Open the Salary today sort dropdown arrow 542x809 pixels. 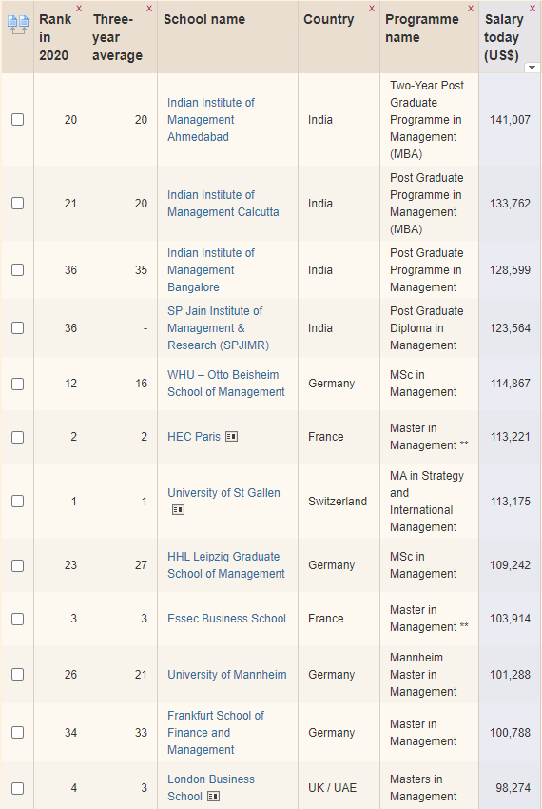tap(532, 68)
